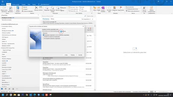
Task: Toggle the sort direction arrow in message list
Action: 92,19
